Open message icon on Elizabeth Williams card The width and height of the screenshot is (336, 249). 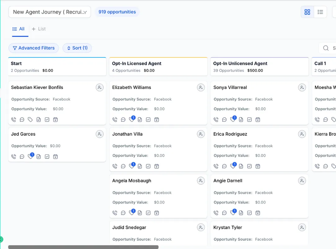tap(123, 120)
